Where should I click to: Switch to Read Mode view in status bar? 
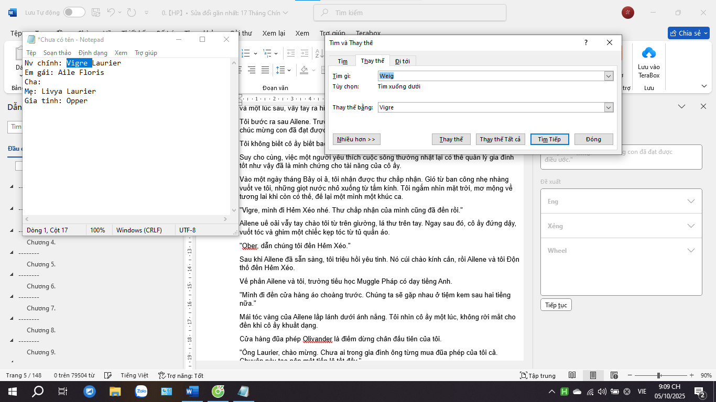[x=572, y=375]
